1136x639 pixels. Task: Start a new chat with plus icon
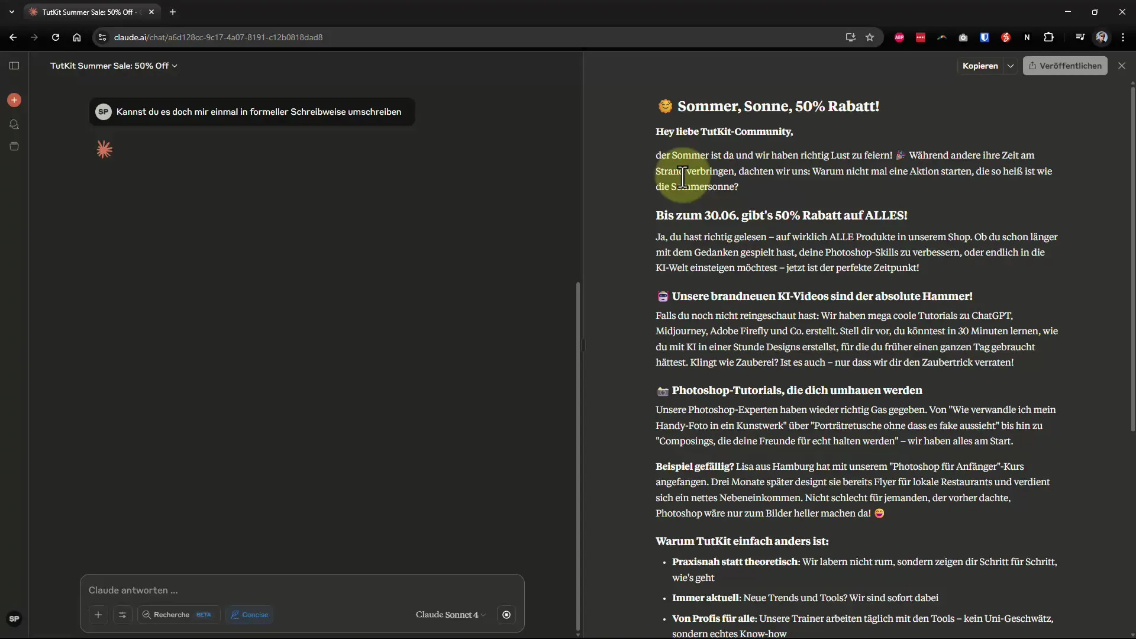pos(14,100)
